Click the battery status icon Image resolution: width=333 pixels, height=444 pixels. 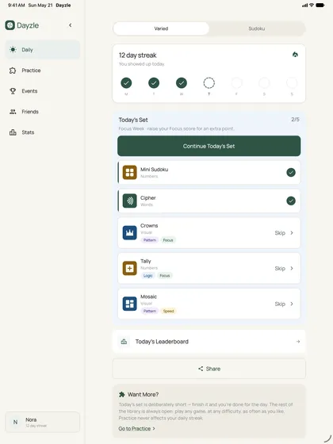[x=320, y=5]
